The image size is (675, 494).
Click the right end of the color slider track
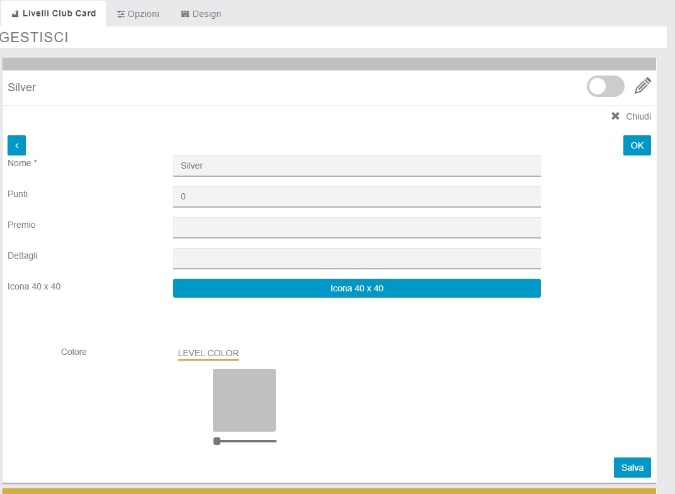pos(275,441)
